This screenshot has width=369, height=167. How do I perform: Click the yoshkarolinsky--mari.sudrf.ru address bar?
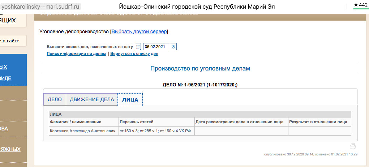point(40,6)
